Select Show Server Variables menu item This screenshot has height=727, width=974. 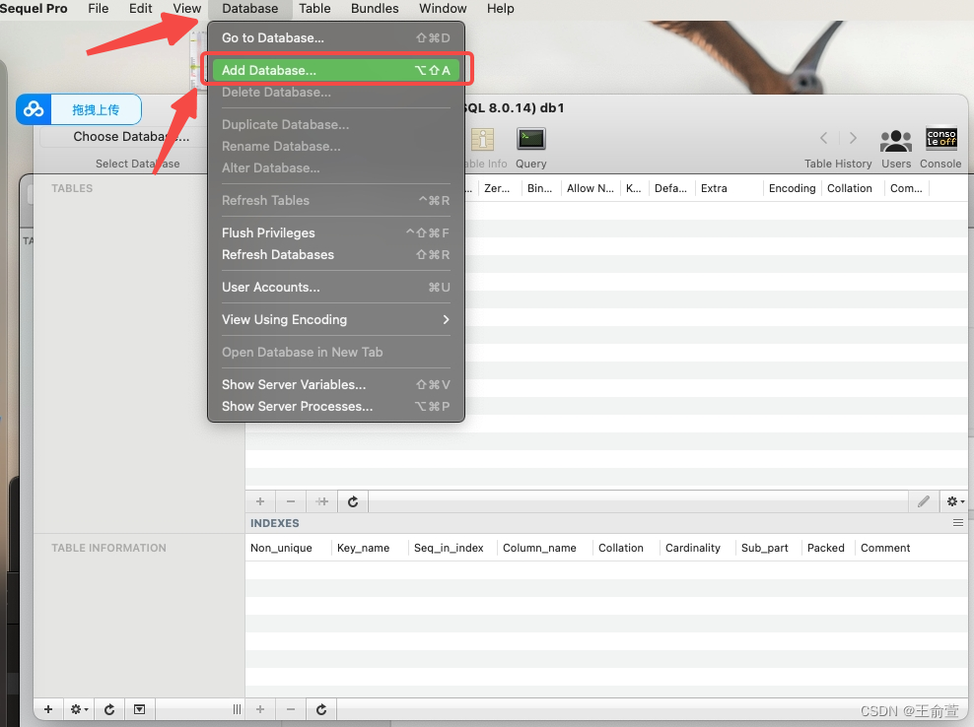pos(336,385)
